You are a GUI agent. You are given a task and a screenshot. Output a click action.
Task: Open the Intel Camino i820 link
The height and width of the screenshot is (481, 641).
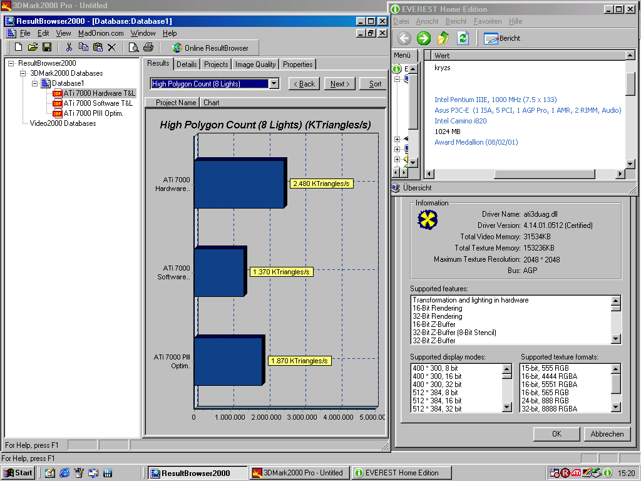pos(460,121)
